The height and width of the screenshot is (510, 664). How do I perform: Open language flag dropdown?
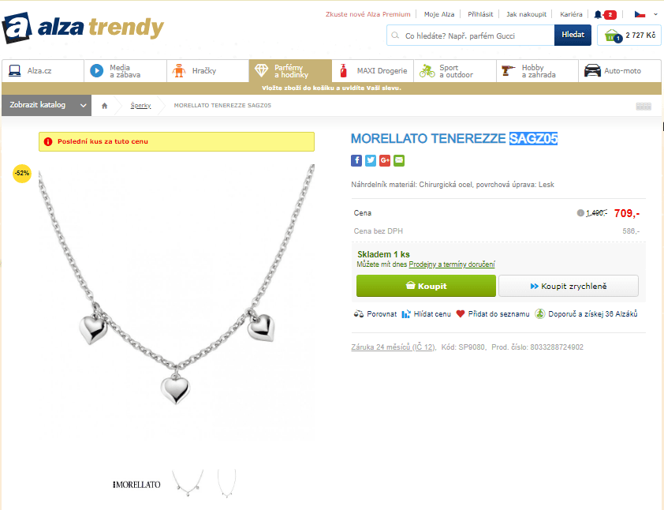(x=646, y=14)
